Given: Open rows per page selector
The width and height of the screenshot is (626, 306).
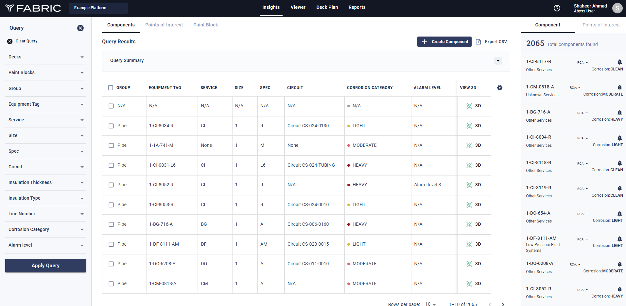Looking at the screenshot, I should [431, 304].
